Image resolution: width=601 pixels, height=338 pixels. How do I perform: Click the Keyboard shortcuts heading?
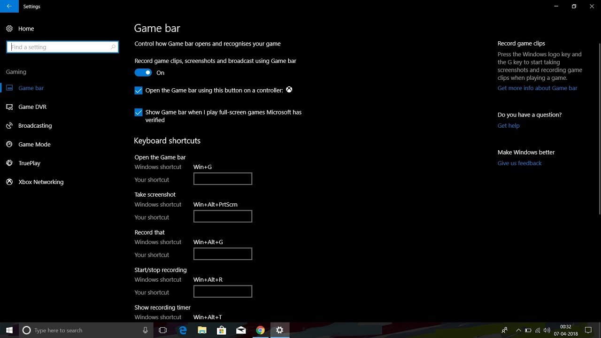(x=167, y=141)
